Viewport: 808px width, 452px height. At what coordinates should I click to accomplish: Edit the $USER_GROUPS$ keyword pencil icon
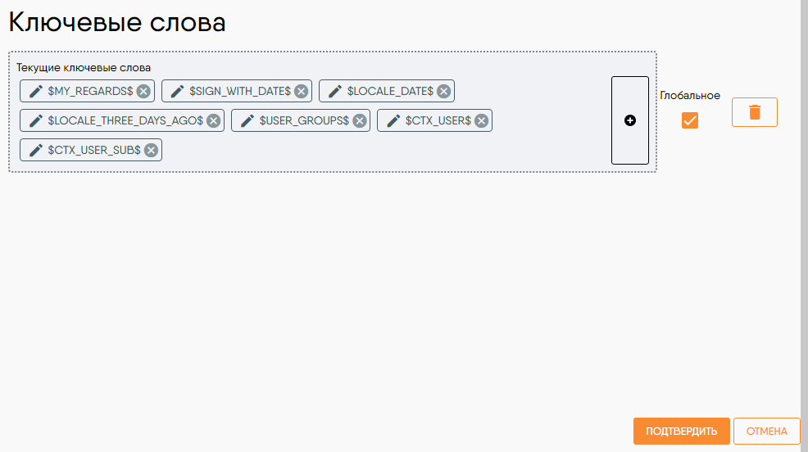click(x=247, y=120)
